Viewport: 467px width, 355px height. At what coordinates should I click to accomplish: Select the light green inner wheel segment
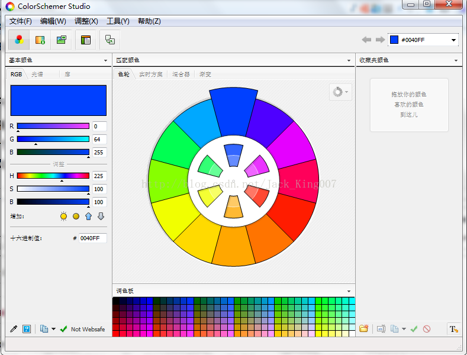pyautogui.click(x=210, y=167)
